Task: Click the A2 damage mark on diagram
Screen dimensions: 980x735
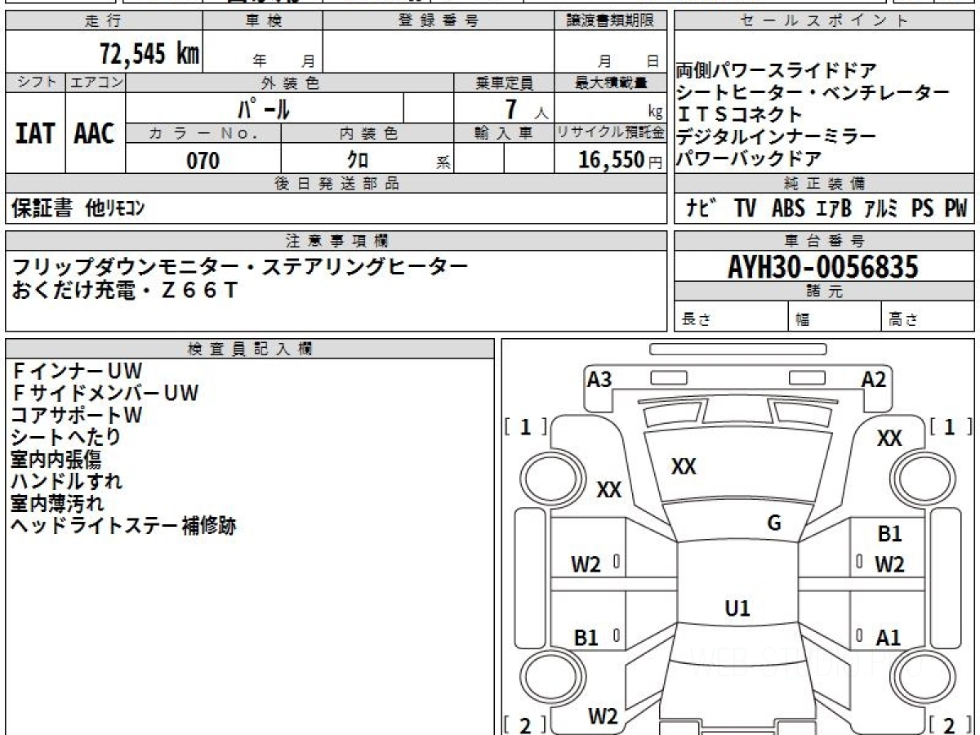Action: tap(874, 379)
